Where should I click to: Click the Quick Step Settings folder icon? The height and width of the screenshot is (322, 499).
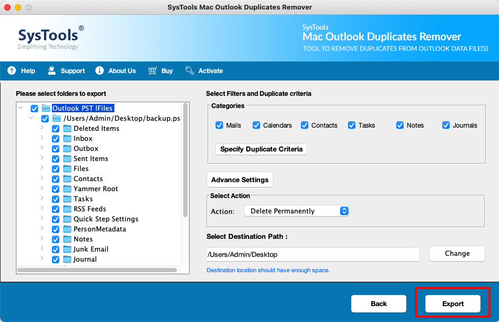click(67, 219)
